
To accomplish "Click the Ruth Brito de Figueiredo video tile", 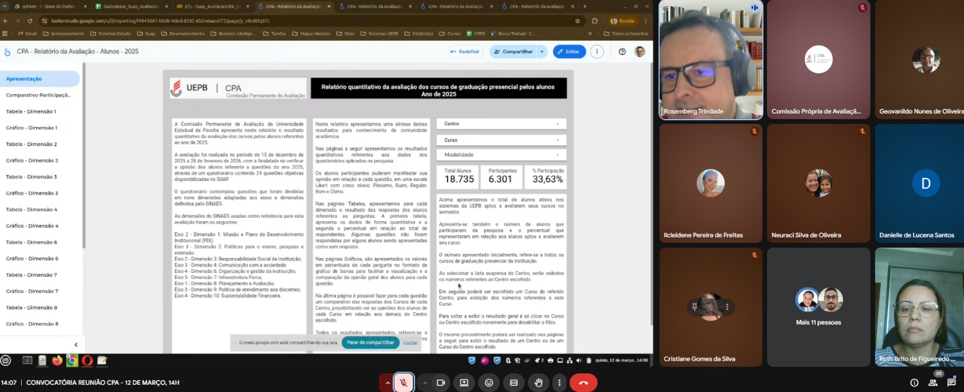I will coord(919,307).
